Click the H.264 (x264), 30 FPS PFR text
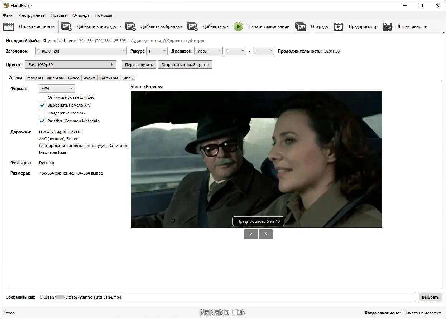Screen dimensions: 446x319 tap(61, 132)
